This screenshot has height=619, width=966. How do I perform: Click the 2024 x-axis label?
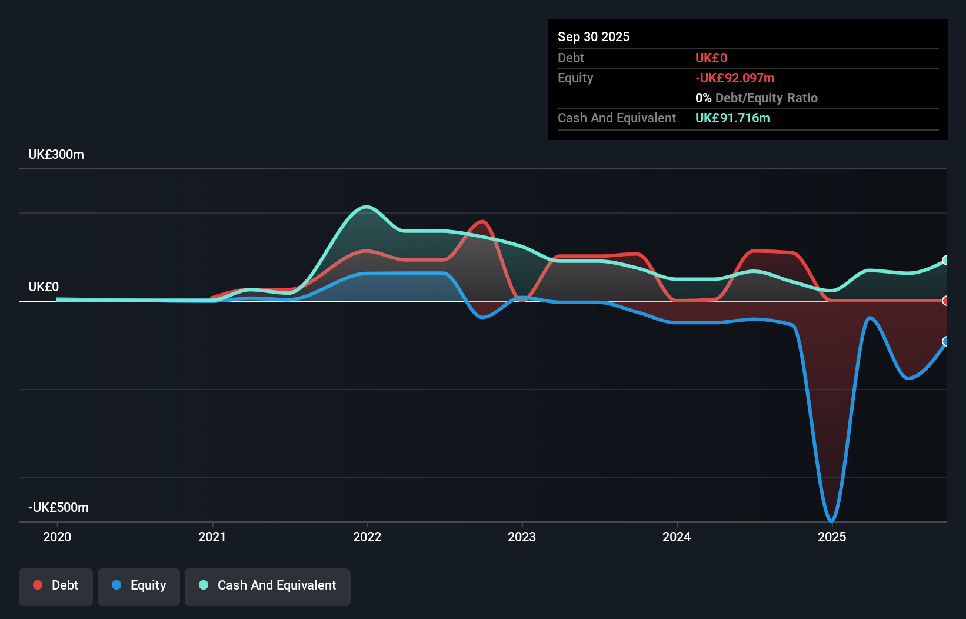point(677,537)
